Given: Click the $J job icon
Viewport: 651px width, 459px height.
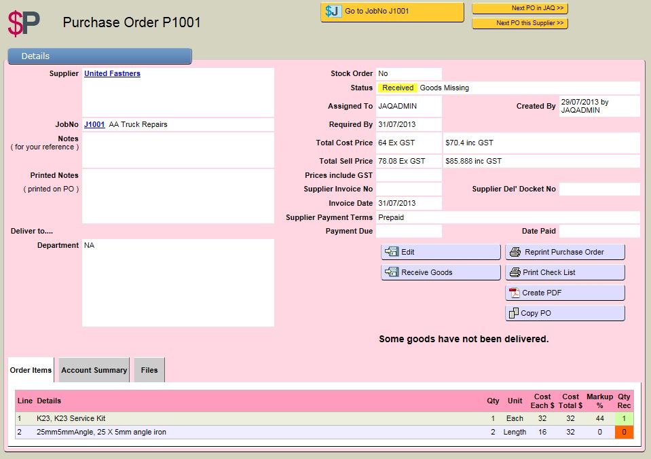Looking at the screenshot, I should [333, 12].
